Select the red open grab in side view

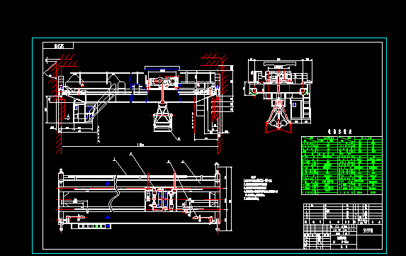tap(278, 117)
